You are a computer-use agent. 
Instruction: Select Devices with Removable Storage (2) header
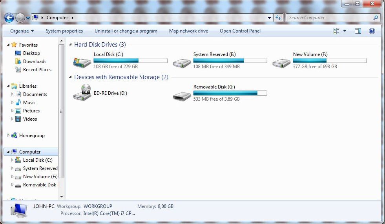(121, 77)
